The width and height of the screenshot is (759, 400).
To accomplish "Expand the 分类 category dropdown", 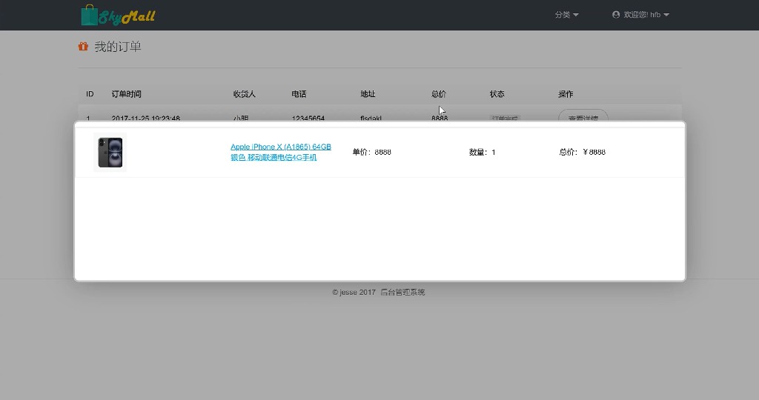I will [x=566, y=15].
